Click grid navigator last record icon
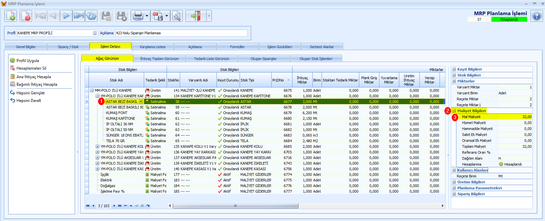This screenshot has height=221, width=545. tap(120, 205)
